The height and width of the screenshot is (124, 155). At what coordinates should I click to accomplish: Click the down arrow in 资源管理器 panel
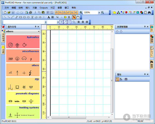pos(121,32)
